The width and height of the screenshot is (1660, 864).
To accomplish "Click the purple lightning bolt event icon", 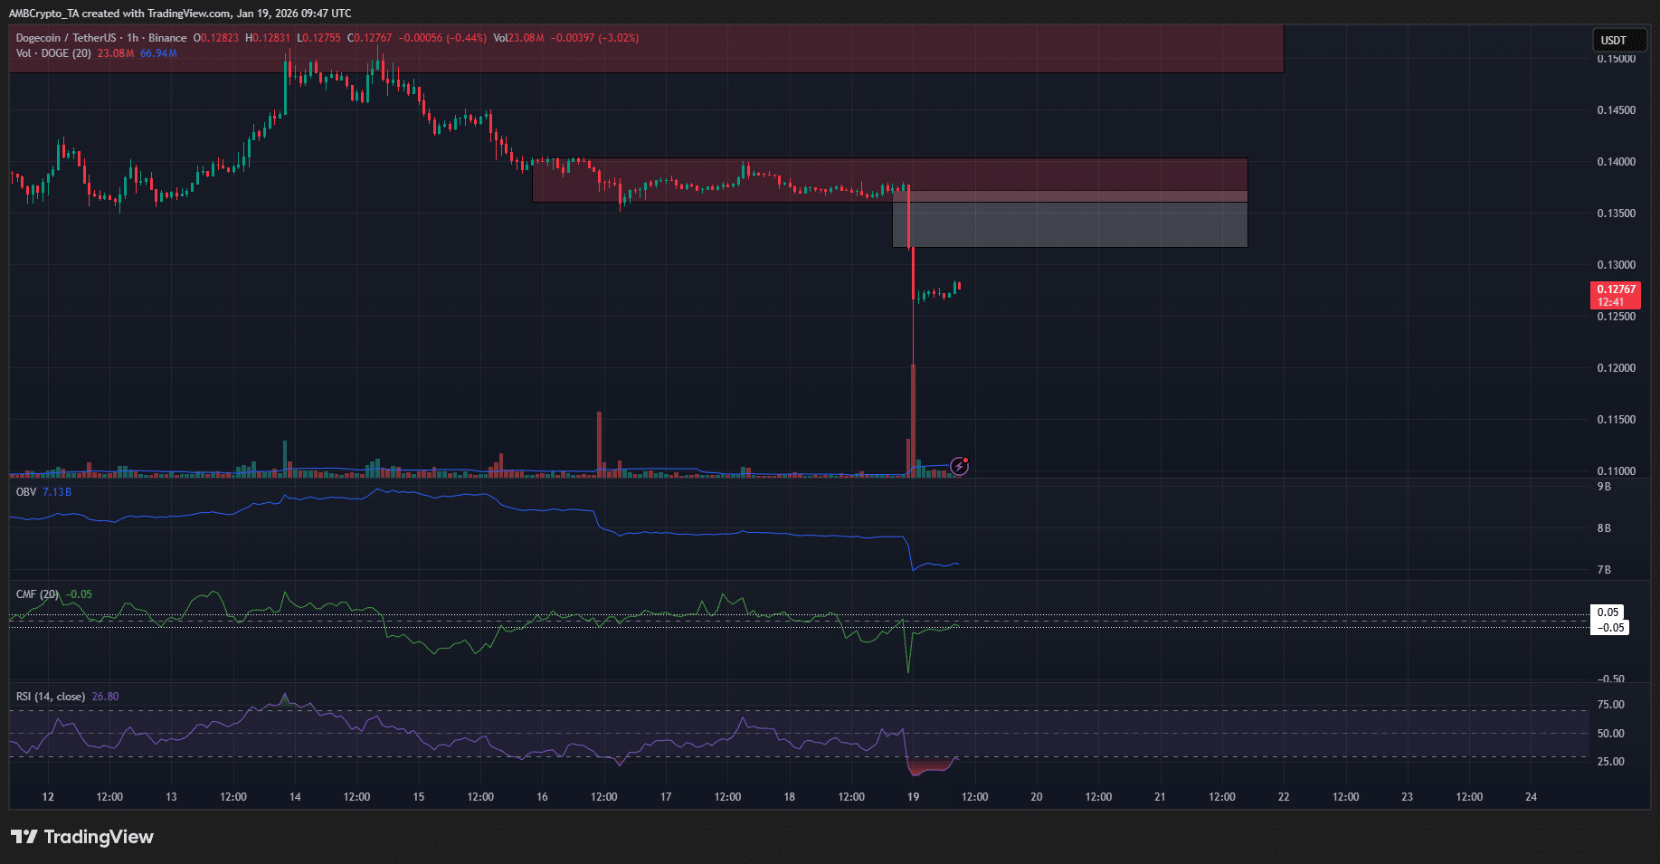I will 960,466.
